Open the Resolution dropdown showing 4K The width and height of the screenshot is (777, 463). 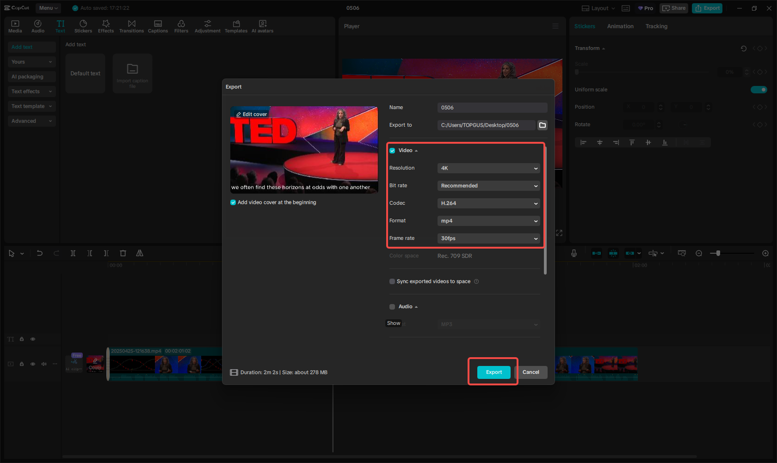pos(488,168)
